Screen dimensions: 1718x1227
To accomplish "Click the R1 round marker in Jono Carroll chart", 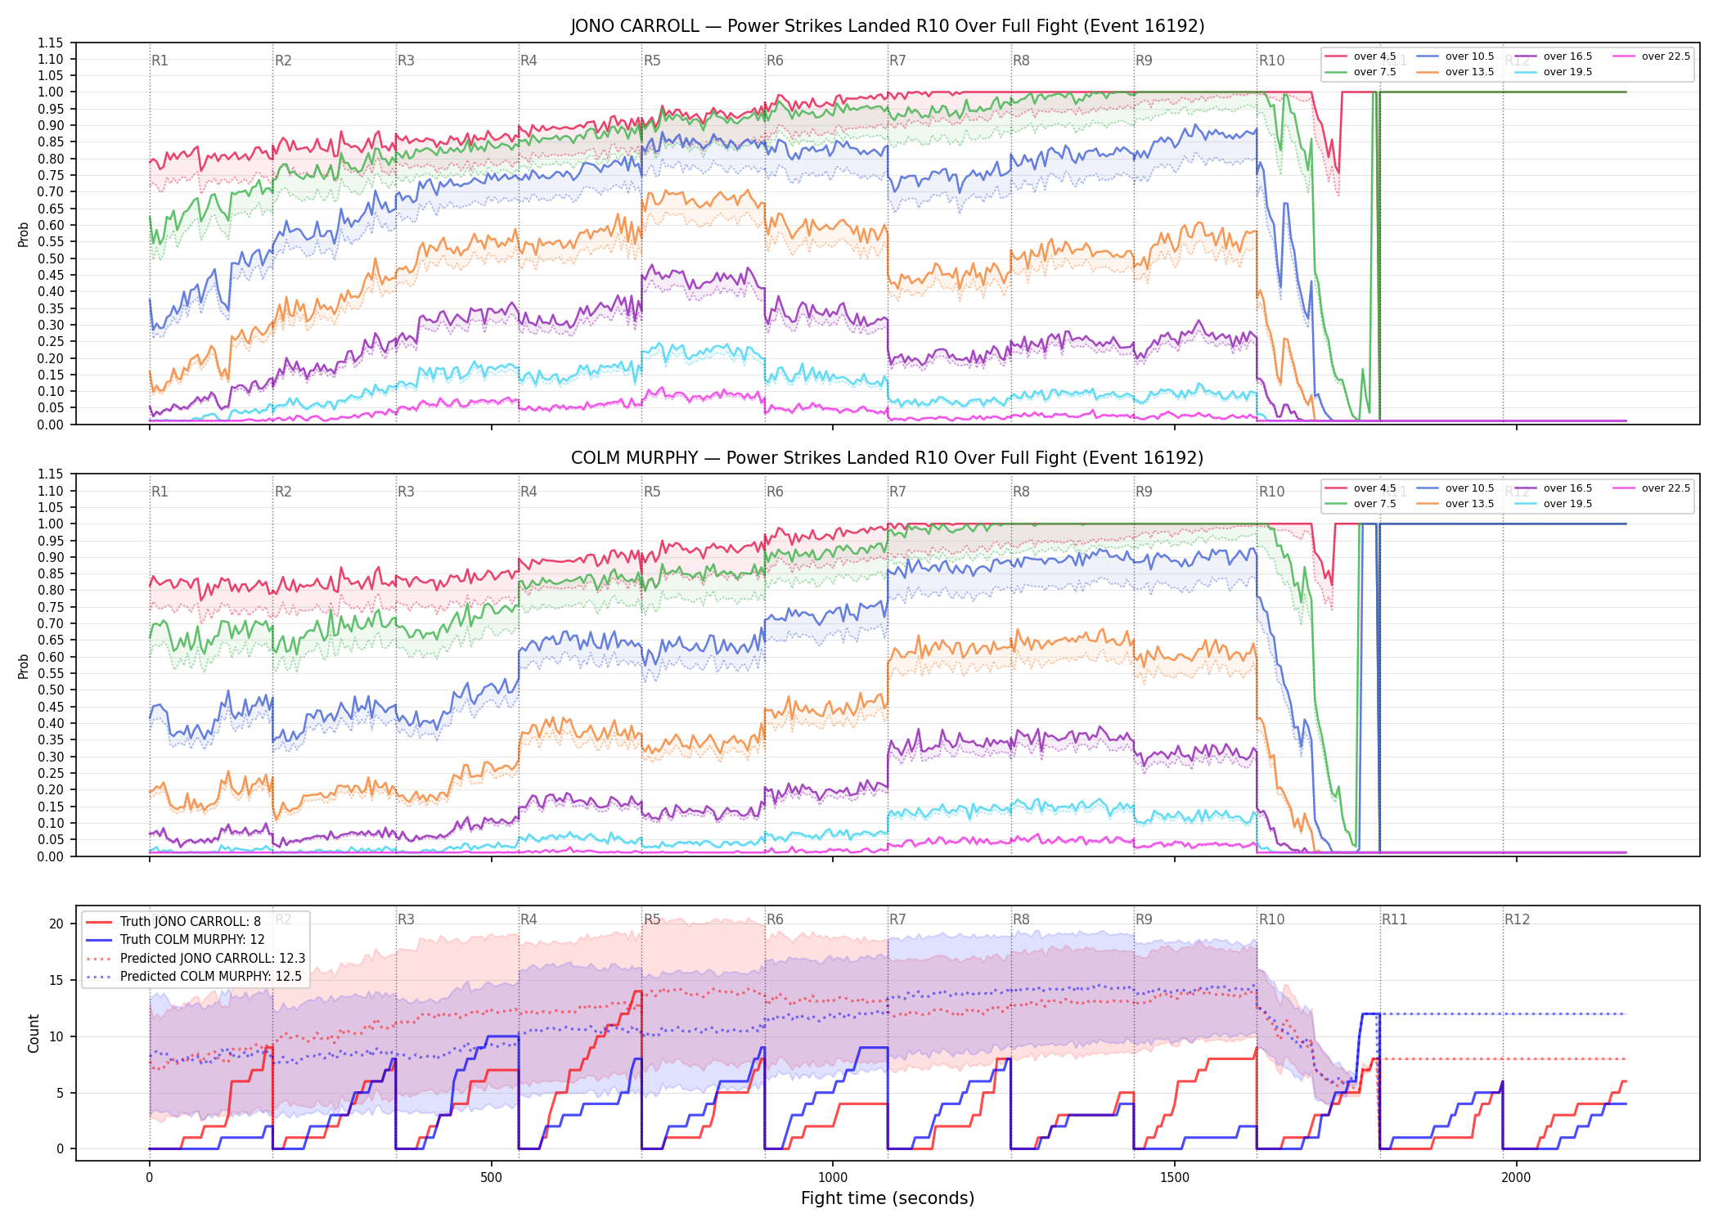I will coord(160,61).
